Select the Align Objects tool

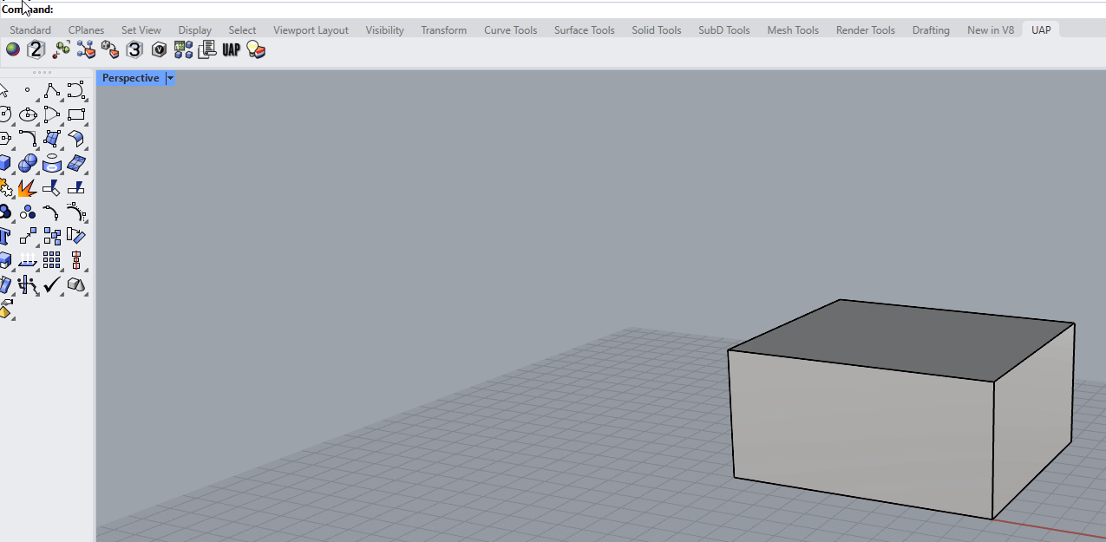point(76,259)
